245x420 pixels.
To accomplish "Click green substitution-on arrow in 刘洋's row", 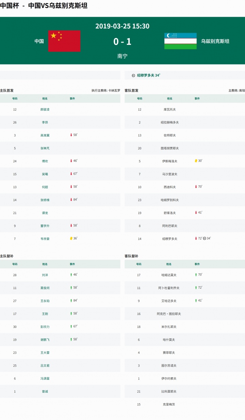I will (x=71, y=274).
